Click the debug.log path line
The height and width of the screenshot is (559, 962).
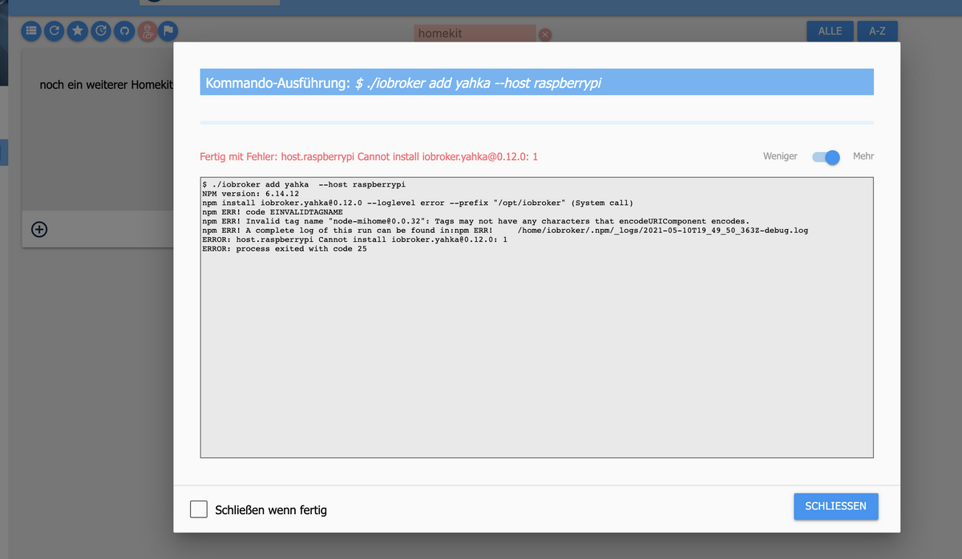505,230
